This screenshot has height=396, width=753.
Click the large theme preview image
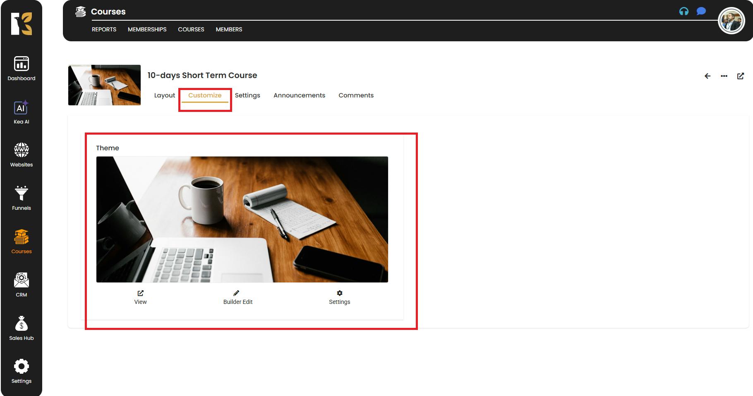(x=242, y=219)
